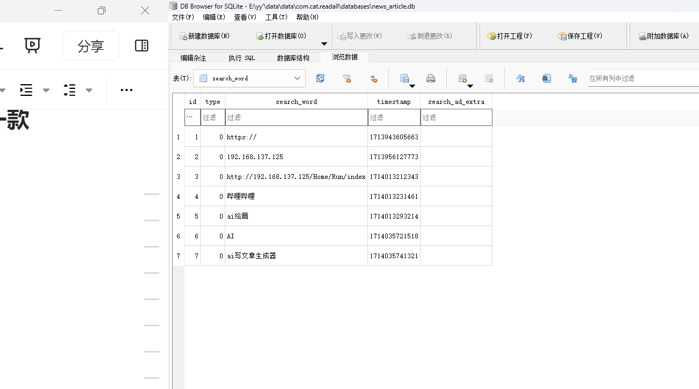Sort by search_word column header
The width and height of the screenshot is (699, 389).
(x=297, y=101)
